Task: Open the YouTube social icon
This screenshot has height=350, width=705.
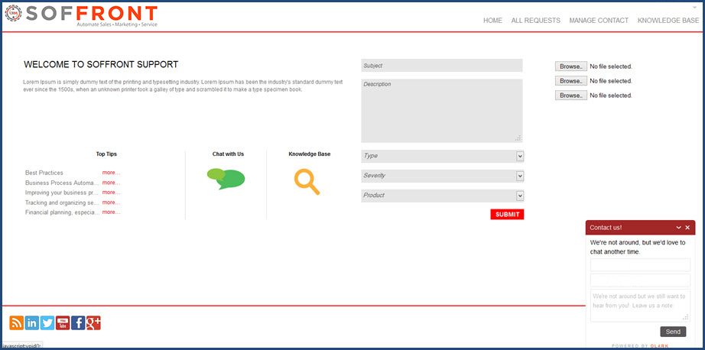Action: click(63, 322)
